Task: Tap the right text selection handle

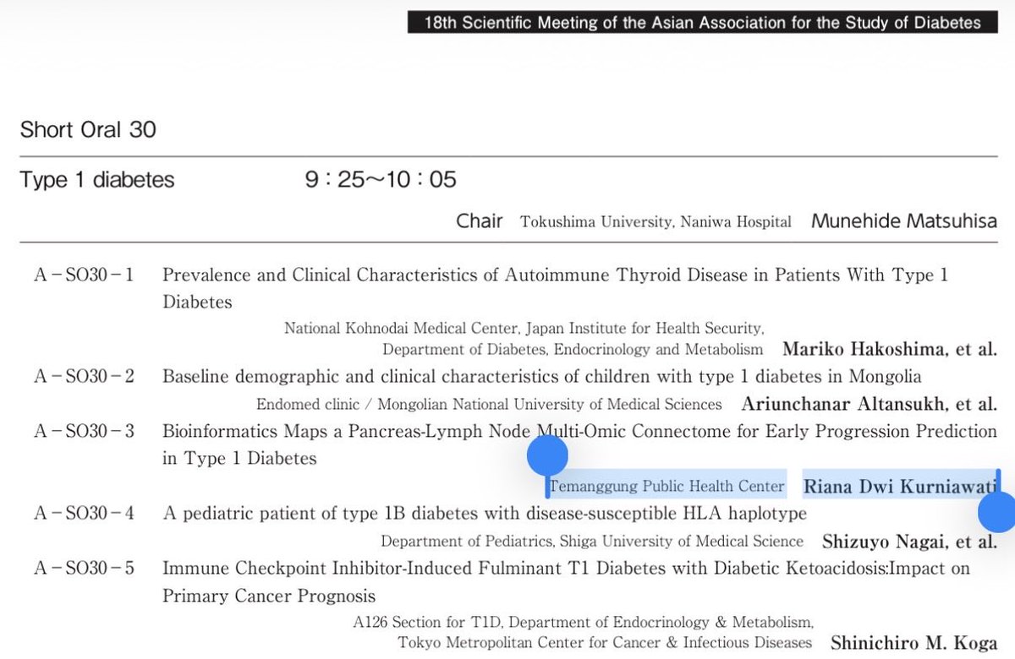Action: pyautogui.click(x=998, y=512)
